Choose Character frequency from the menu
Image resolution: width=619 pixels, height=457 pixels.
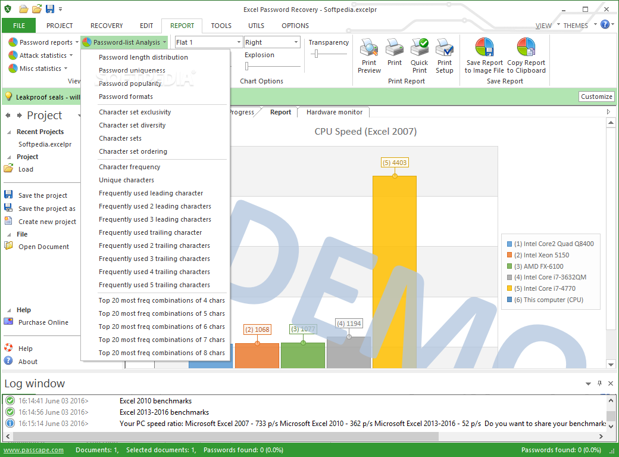130,167
